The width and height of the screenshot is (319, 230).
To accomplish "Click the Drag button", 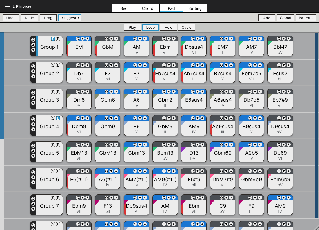I will click(x=48, y=18).
